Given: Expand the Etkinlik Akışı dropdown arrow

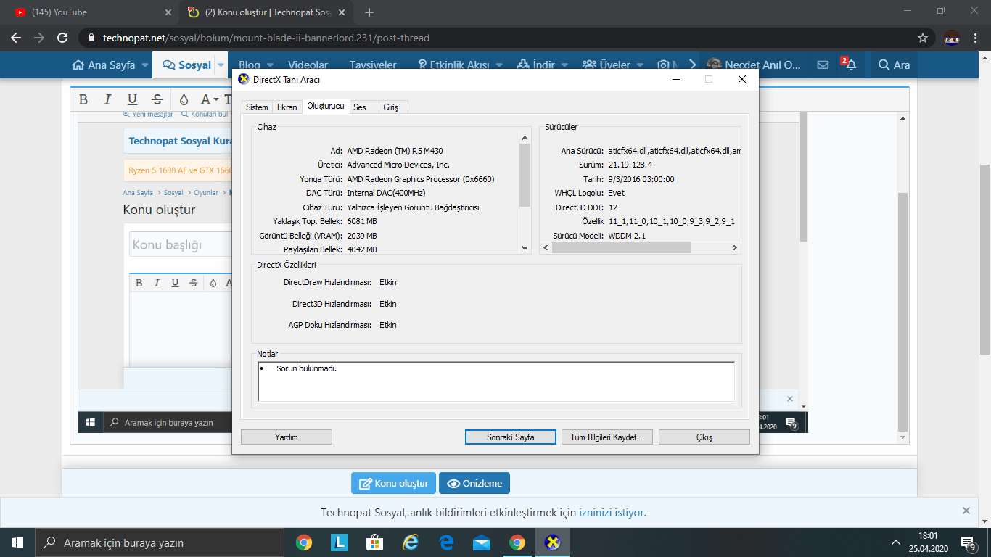Looking at the screenshot, I should click(x=500, y=65).
